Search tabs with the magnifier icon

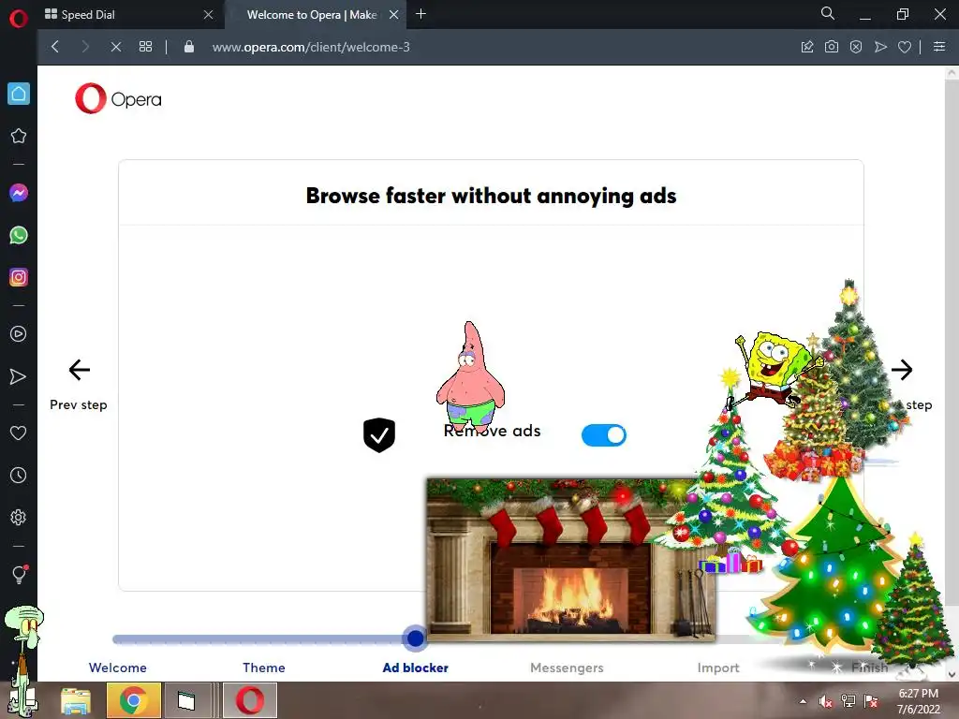point(828,13)
